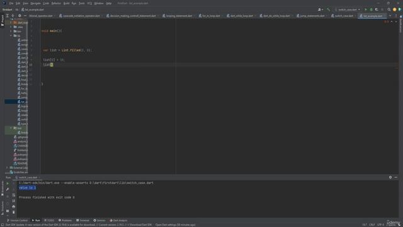Screen dimensions: 403x227
Task: Click the wrench icon in Run panel
Action: tap(8, 189)
